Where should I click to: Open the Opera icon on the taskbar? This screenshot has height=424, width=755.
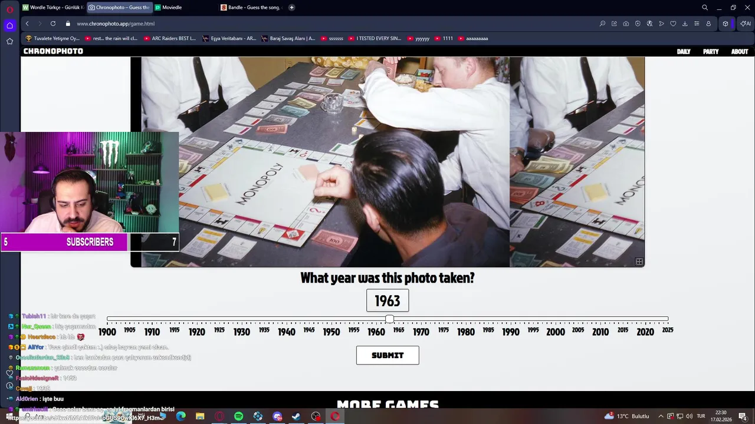(335, 416)
